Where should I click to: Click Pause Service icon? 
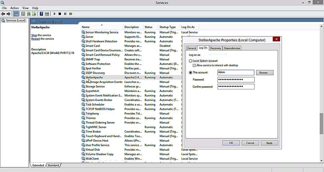coord(65,14)
